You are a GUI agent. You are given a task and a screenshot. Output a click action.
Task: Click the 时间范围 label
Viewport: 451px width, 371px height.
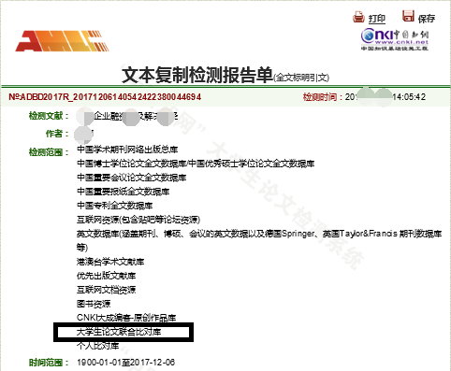(49, 363)
